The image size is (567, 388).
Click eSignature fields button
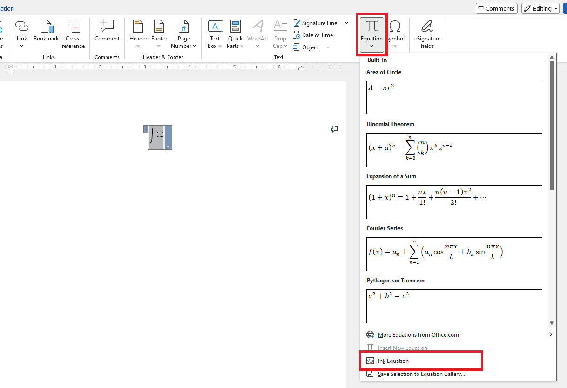click(427, 34)
